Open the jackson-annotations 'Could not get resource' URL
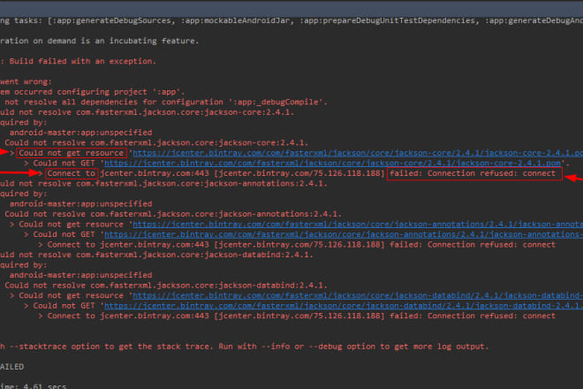The height and width of the screenshot is (389, 583). click(358, 224)
